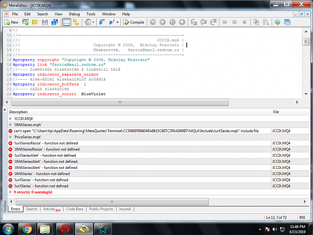Close the Toolbox panel with the X
This screenshot has width=313, height=235.
click(x=5, y=110)
